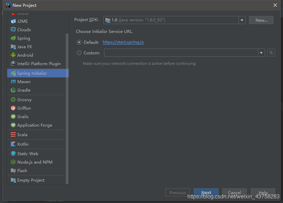283x203 pixels.
Task: Close the New Project dialog
Action: [275, 5]
